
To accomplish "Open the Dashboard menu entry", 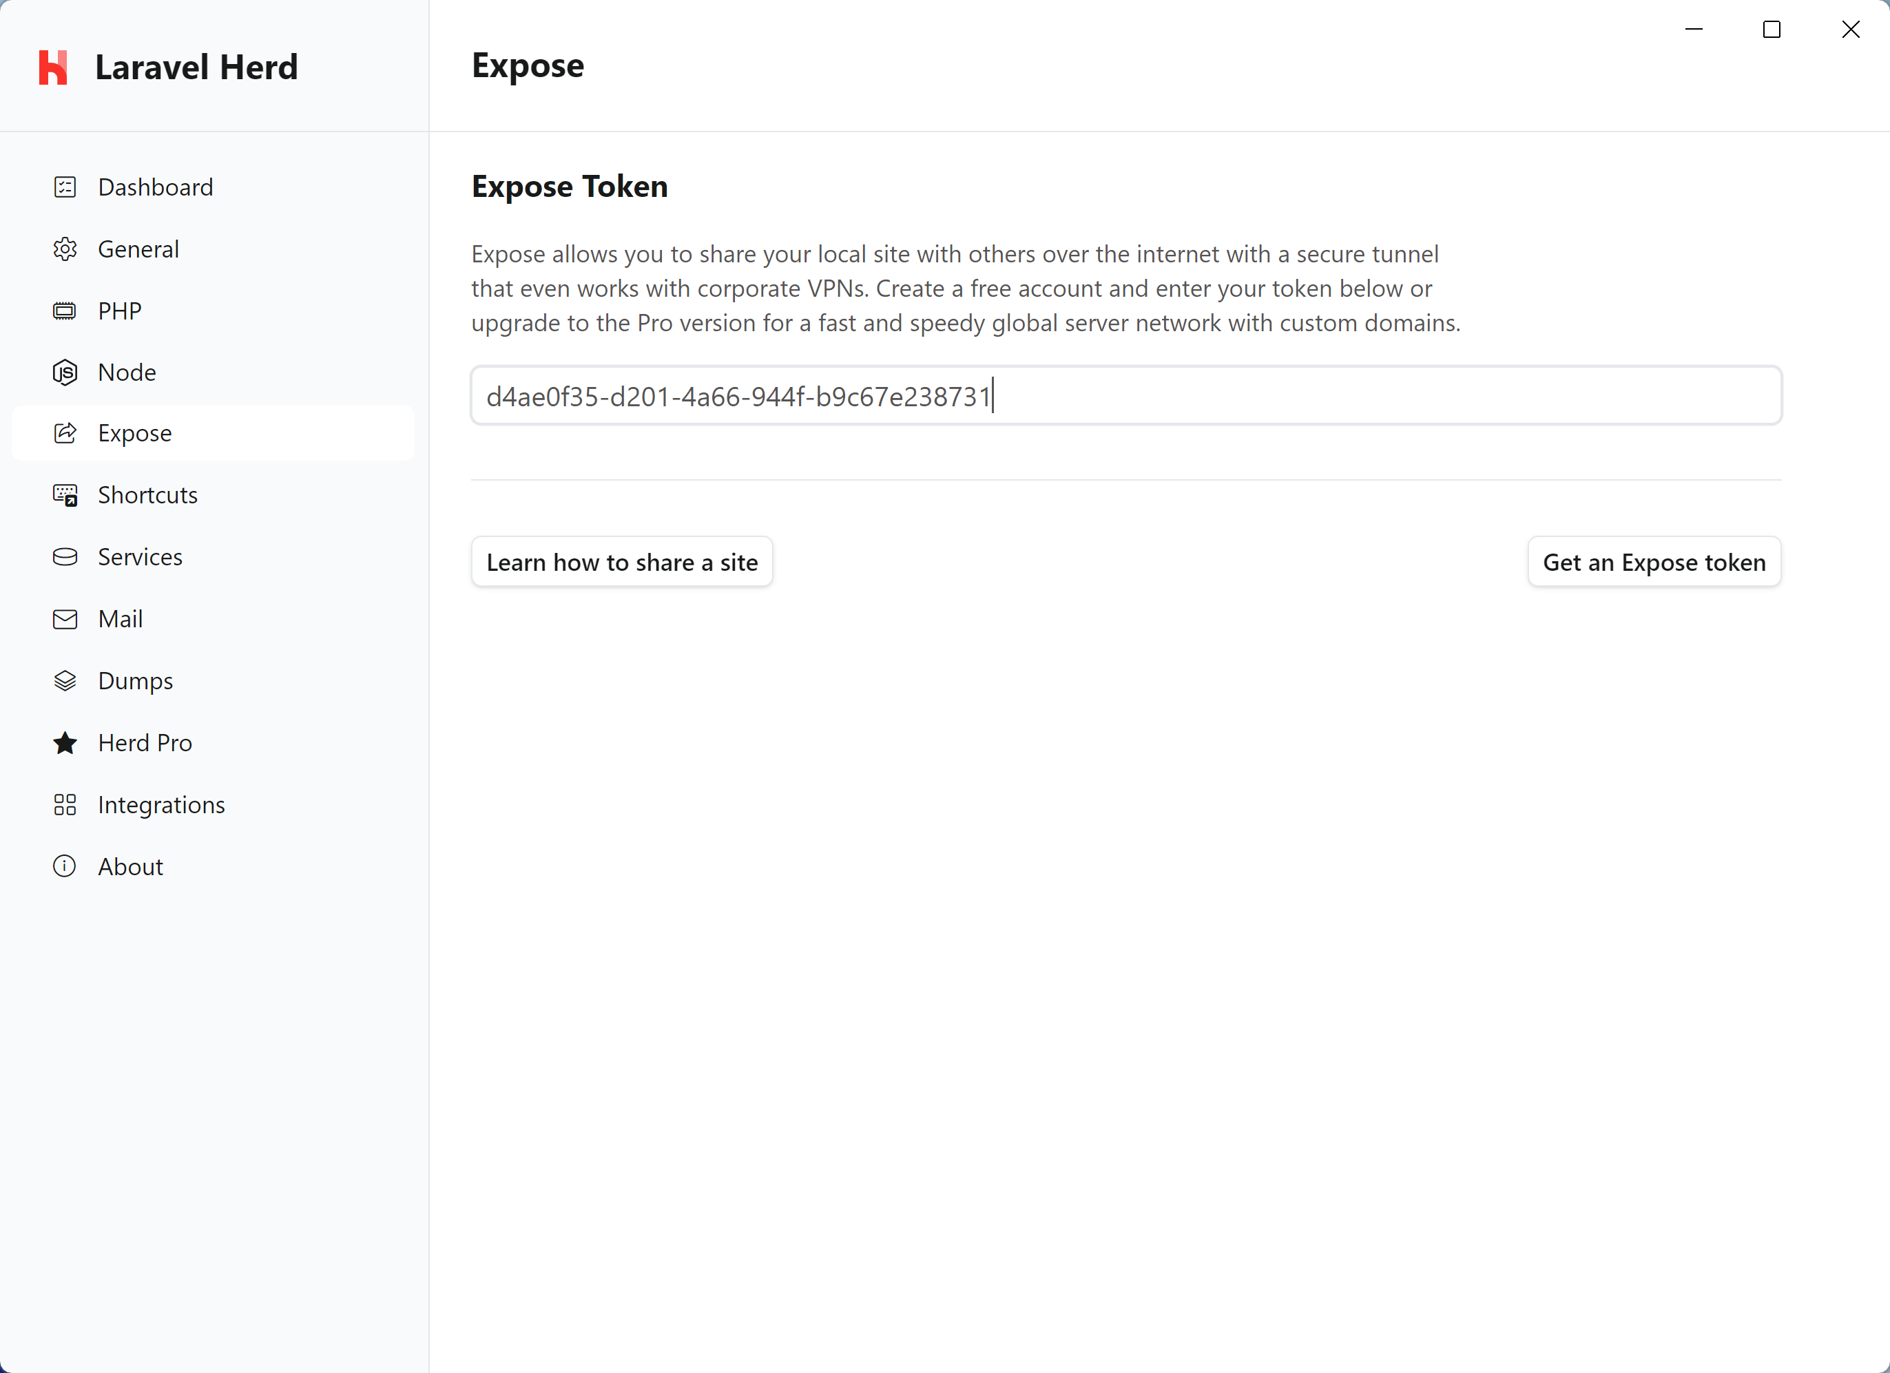I will click(155, 187).
